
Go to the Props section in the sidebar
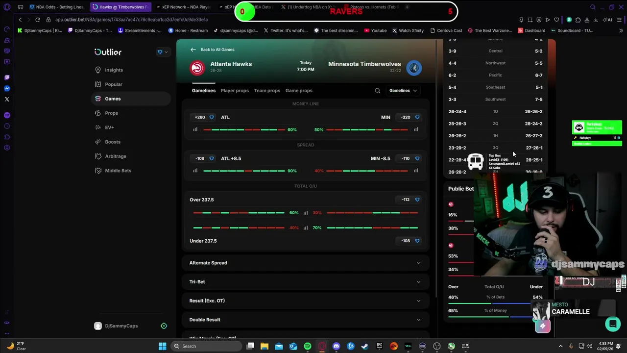[x=111, y=113]
